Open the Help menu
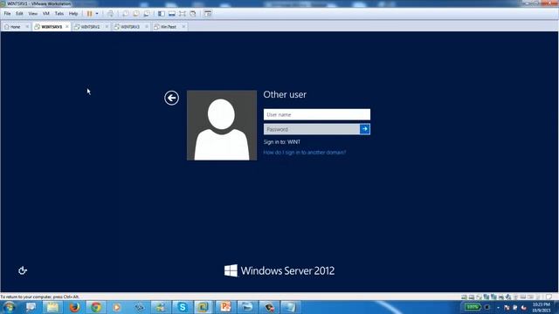The height and width of the screenshot is (314, 559). click(73, 14)
